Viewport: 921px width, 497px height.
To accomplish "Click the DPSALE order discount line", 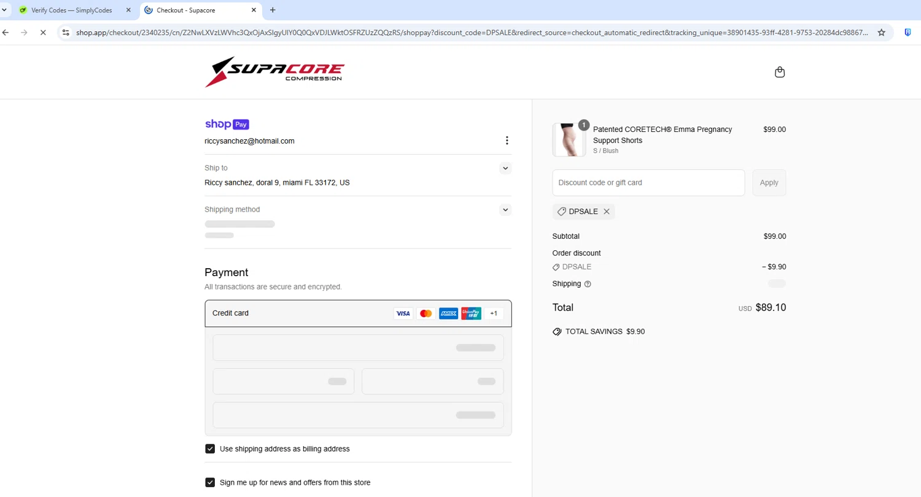I will click(x=577, y=267).
